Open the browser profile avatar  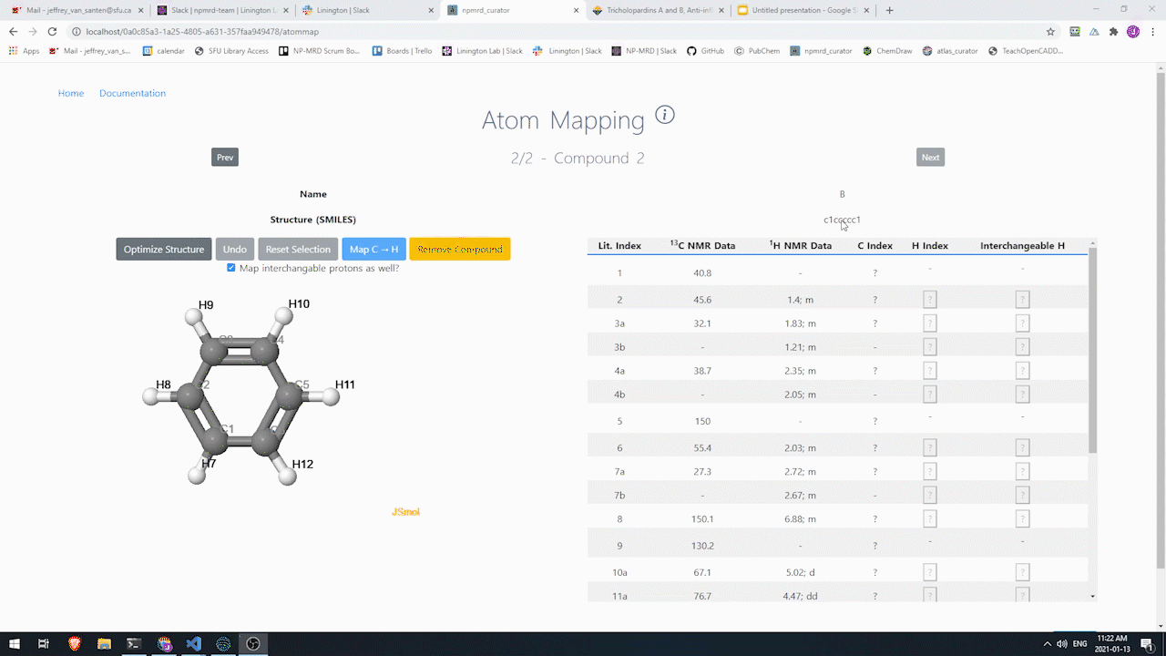pos(1132,31)
